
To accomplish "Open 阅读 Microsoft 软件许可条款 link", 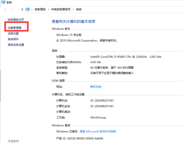I will tap(98, 132).
